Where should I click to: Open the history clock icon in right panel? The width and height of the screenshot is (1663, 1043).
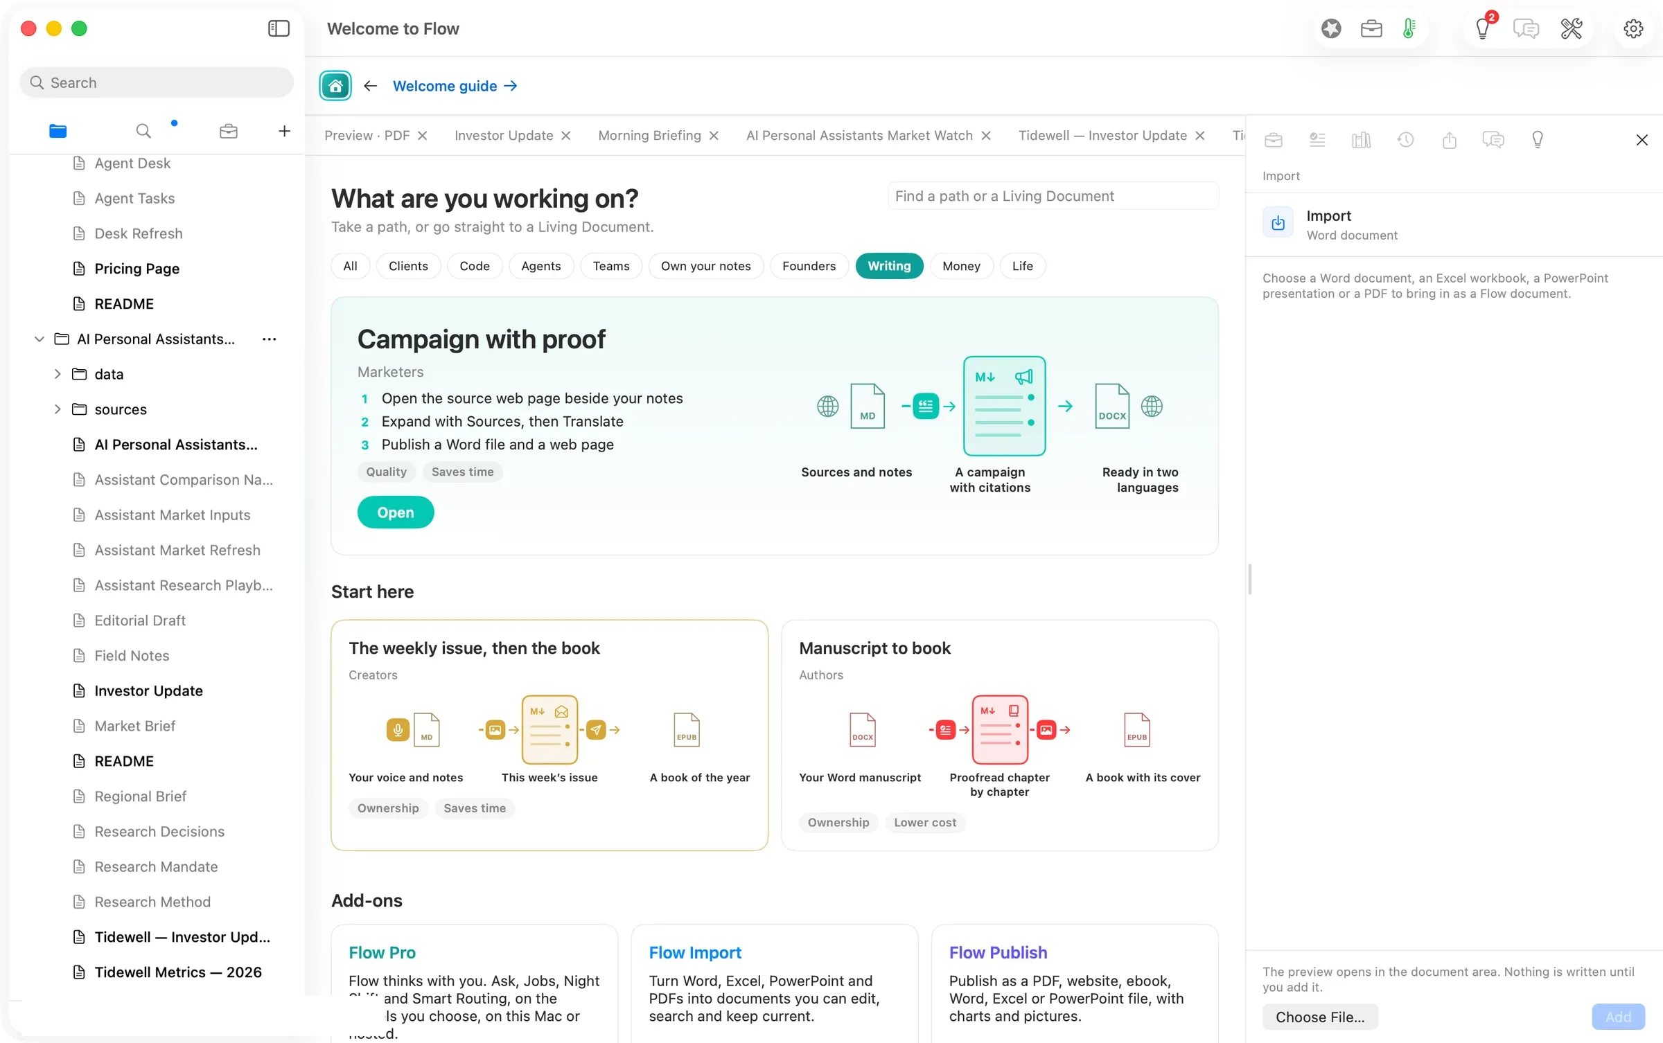1405,140
